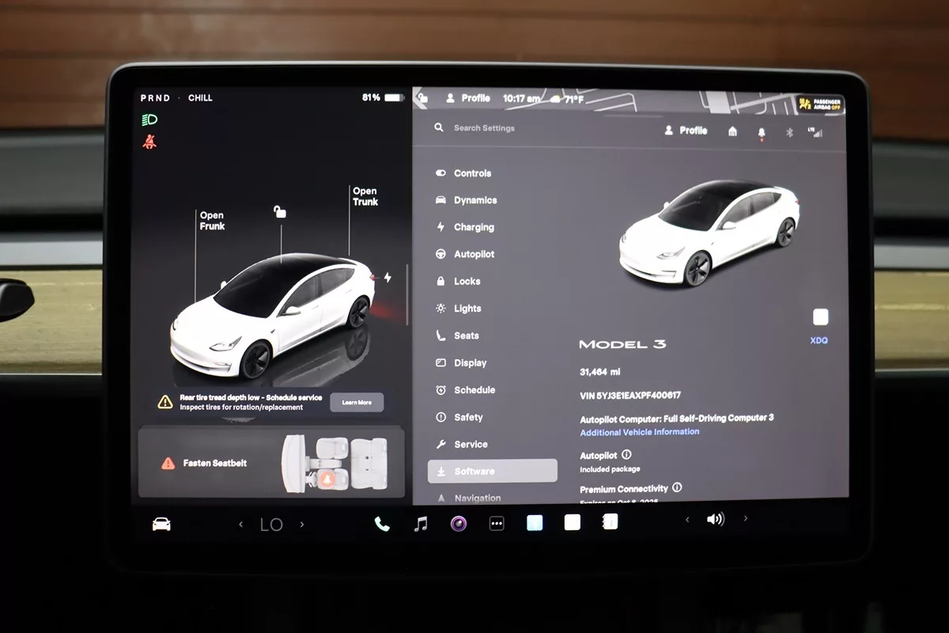949x633 pixels.
Task: Tap the car controls icon in bottom bar
Action: 161,524
